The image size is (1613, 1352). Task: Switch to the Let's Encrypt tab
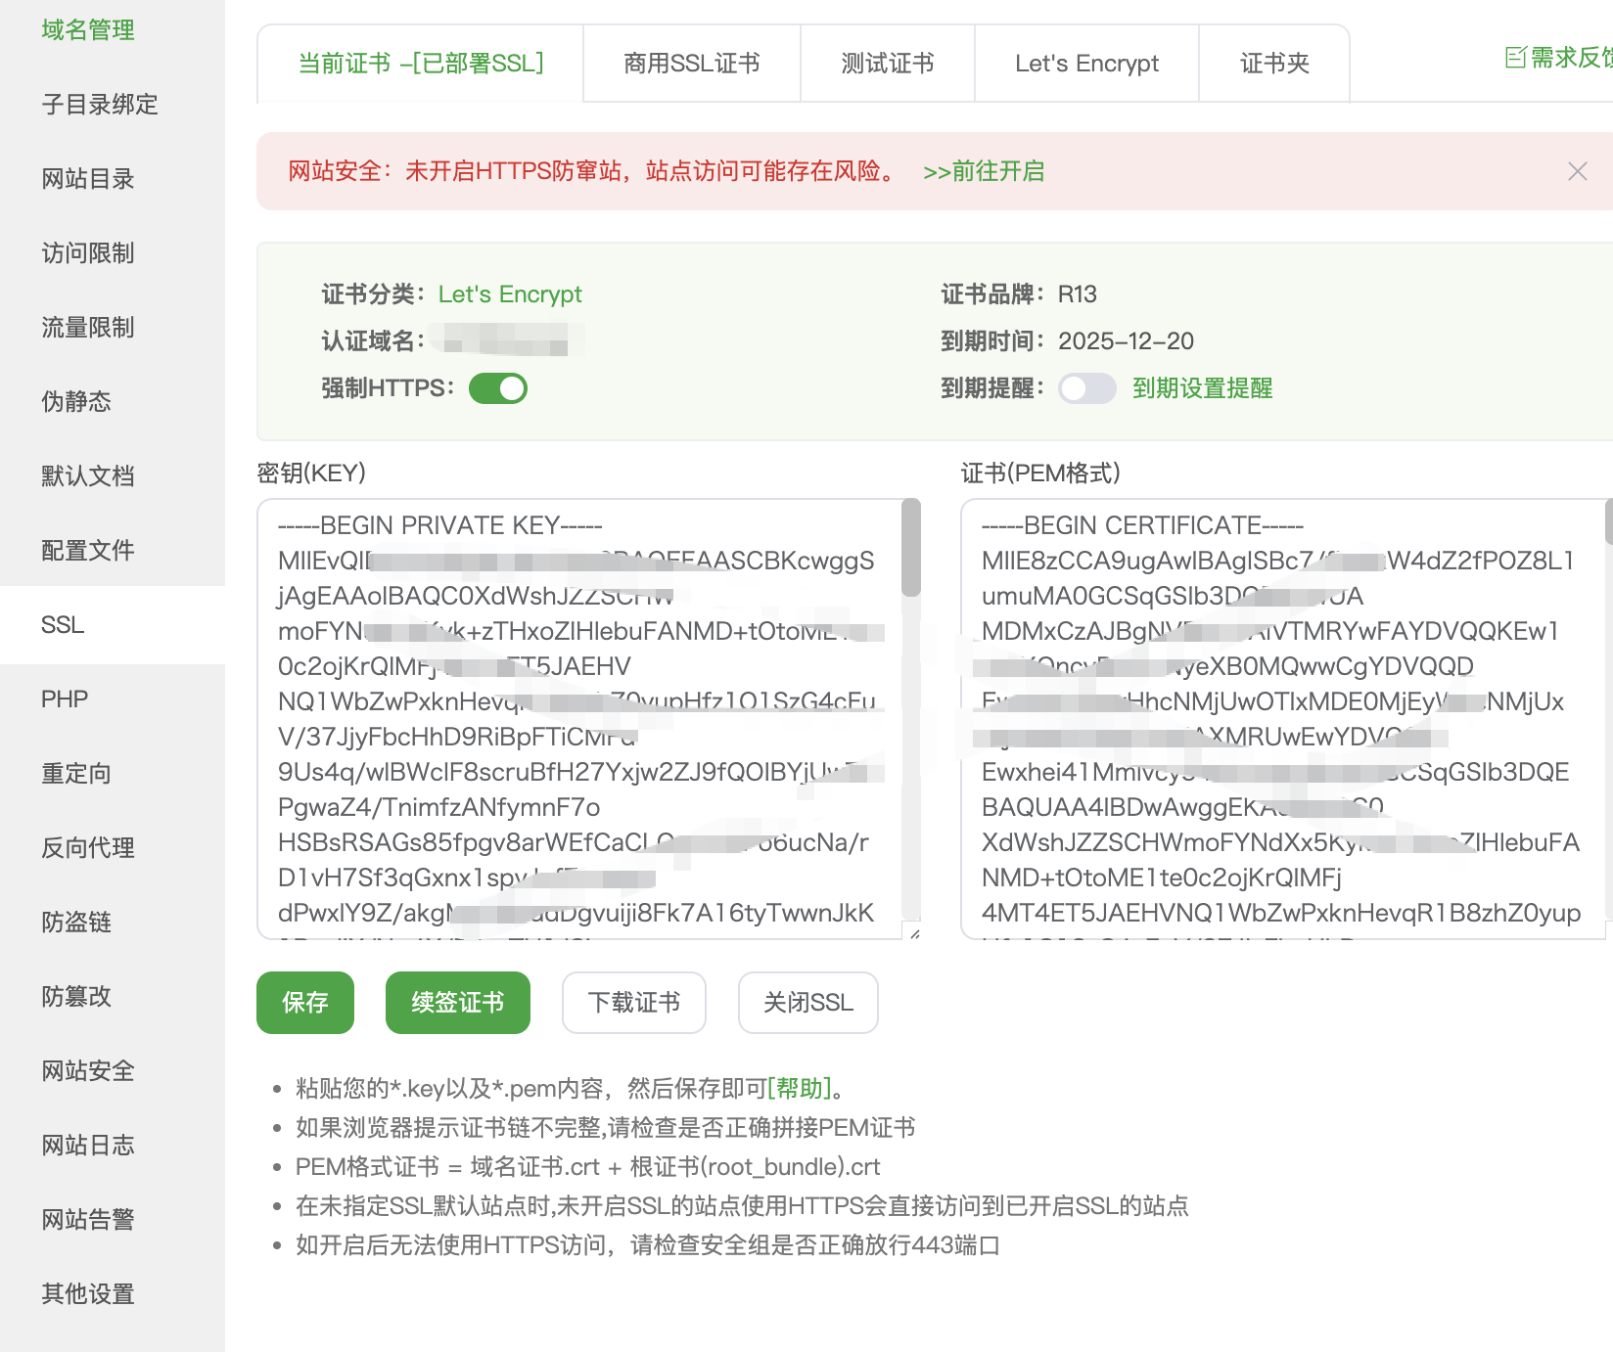[1086, 64]
